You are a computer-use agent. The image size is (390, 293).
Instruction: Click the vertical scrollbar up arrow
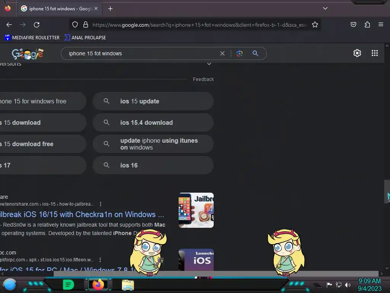pyautogui.click(x=387, y=46)
